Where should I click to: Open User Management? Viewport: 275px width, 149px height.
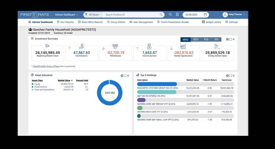click(x=141, y=22)
